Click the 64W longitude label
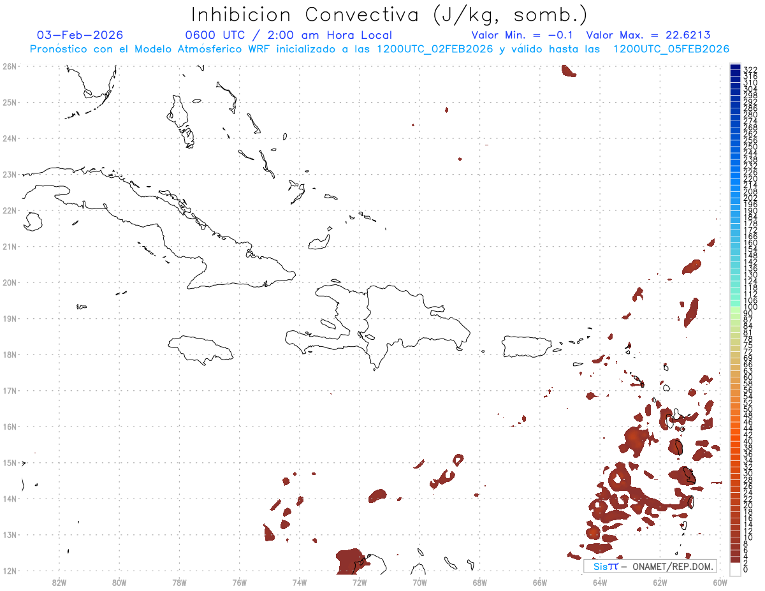 tap(600, 581)
